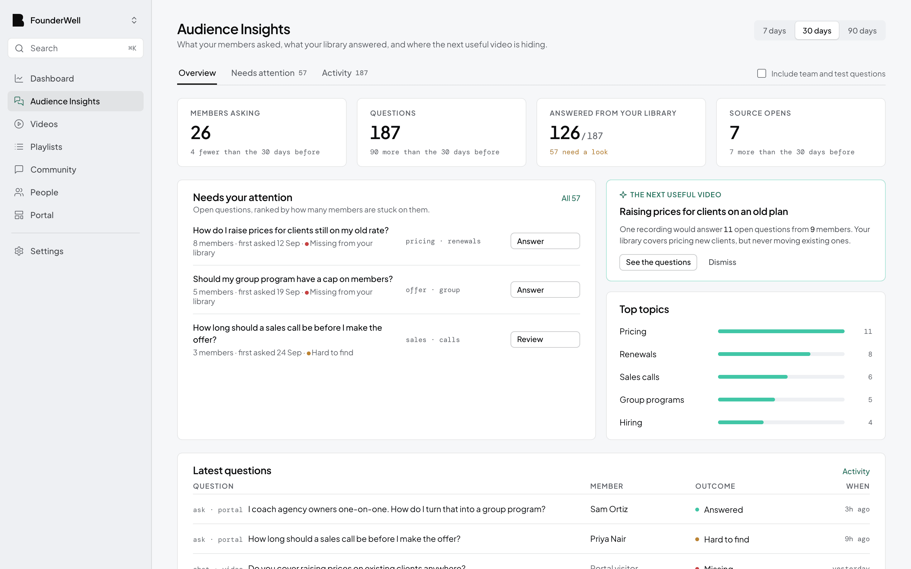Open the Activity link in Latest questions
The image size is (911, 569).
point(856,472)
